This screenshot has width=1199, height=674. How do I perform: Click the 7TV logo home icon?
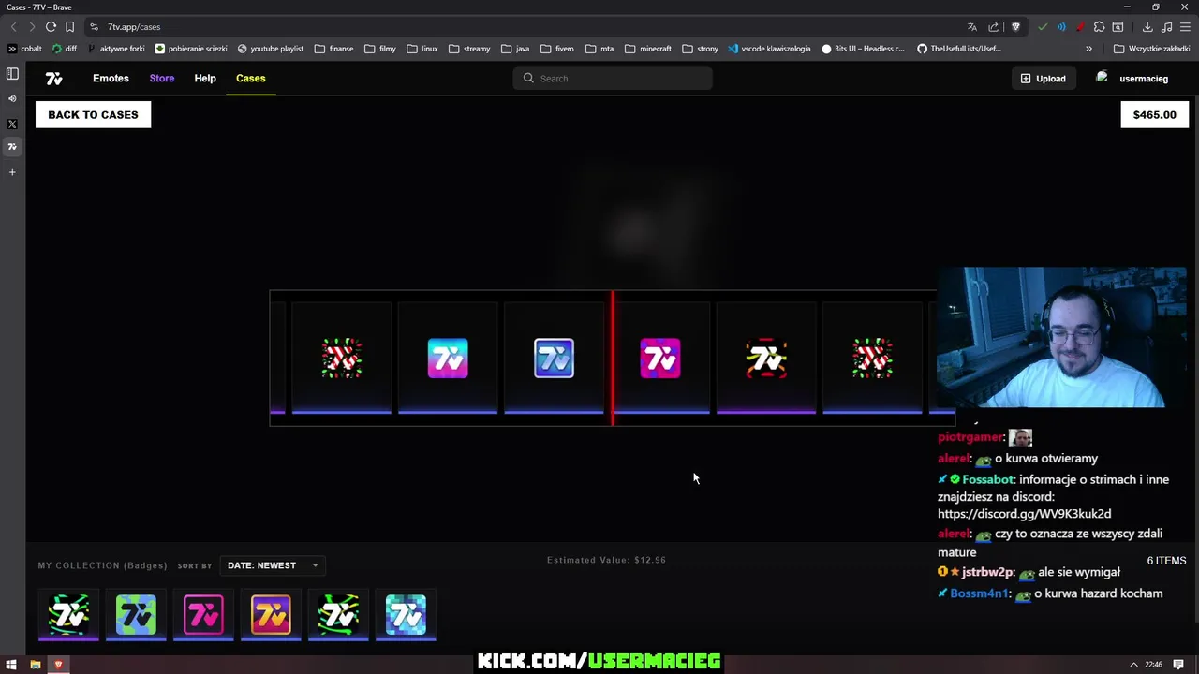pyautogui.click(x=54, y=79)
